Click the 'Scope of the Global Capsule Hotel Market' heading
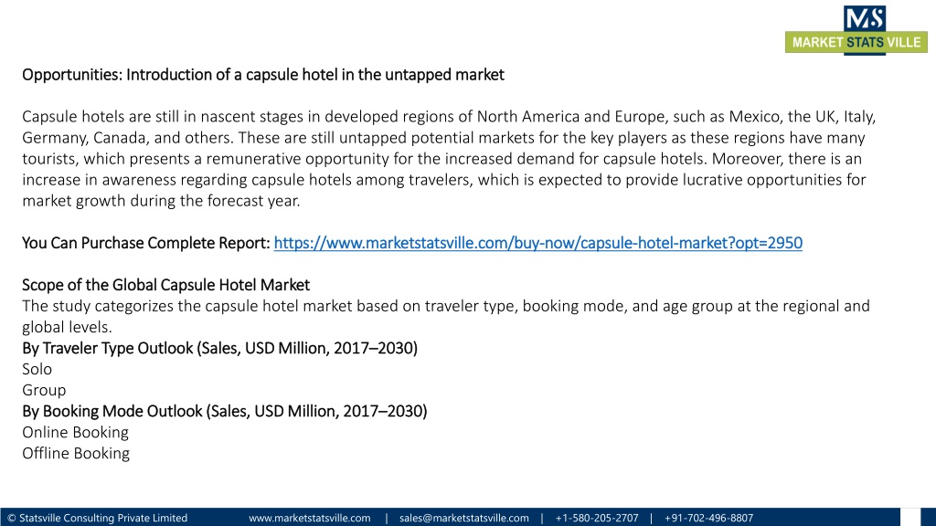Viewport: 936px width, 526px height. point(166,285)
